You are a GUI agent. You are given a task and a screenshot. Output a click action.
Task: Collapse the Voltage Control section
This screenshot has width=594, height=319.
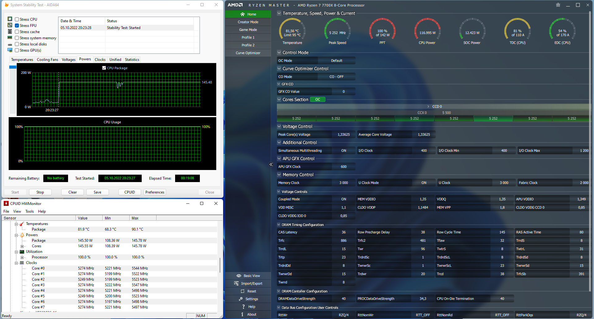coord(279,126)
